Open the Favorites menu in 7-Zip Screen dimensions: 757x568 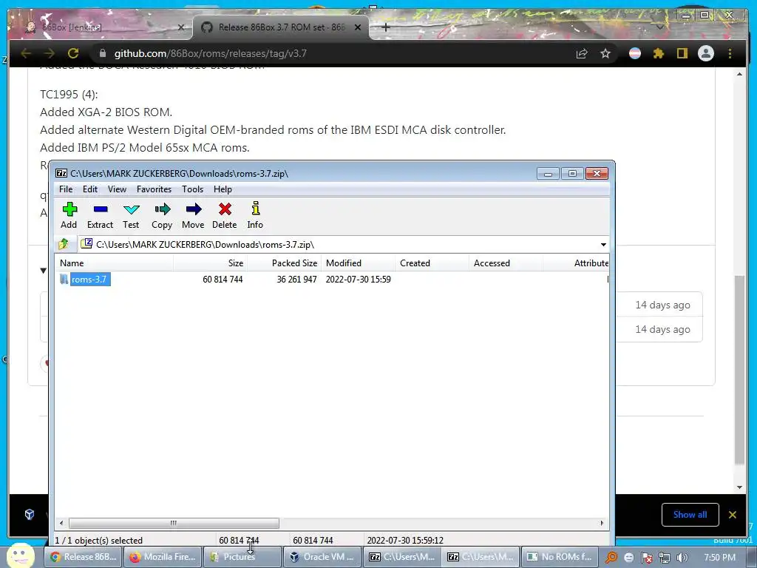click(154, 189)
